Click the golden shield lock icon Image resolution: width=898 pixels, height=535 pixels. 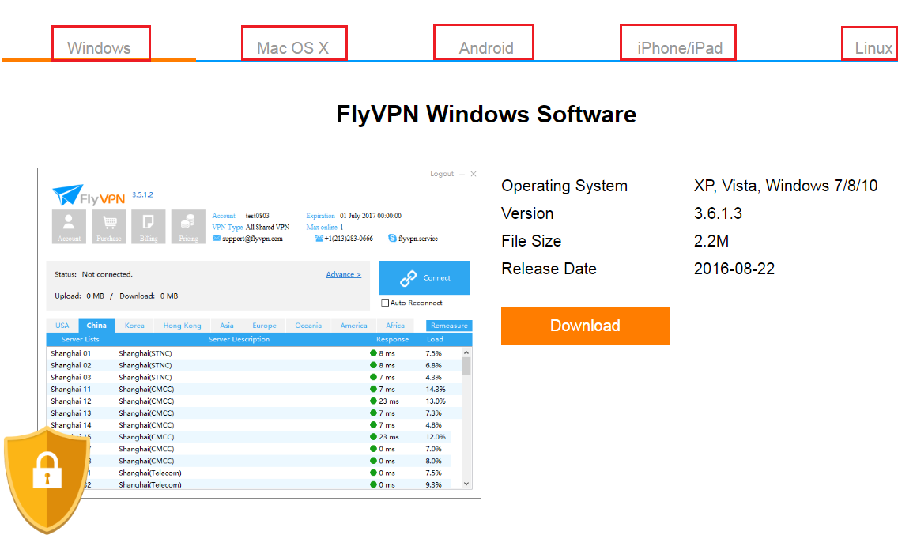pyautogui.click(x=47, y=480)
